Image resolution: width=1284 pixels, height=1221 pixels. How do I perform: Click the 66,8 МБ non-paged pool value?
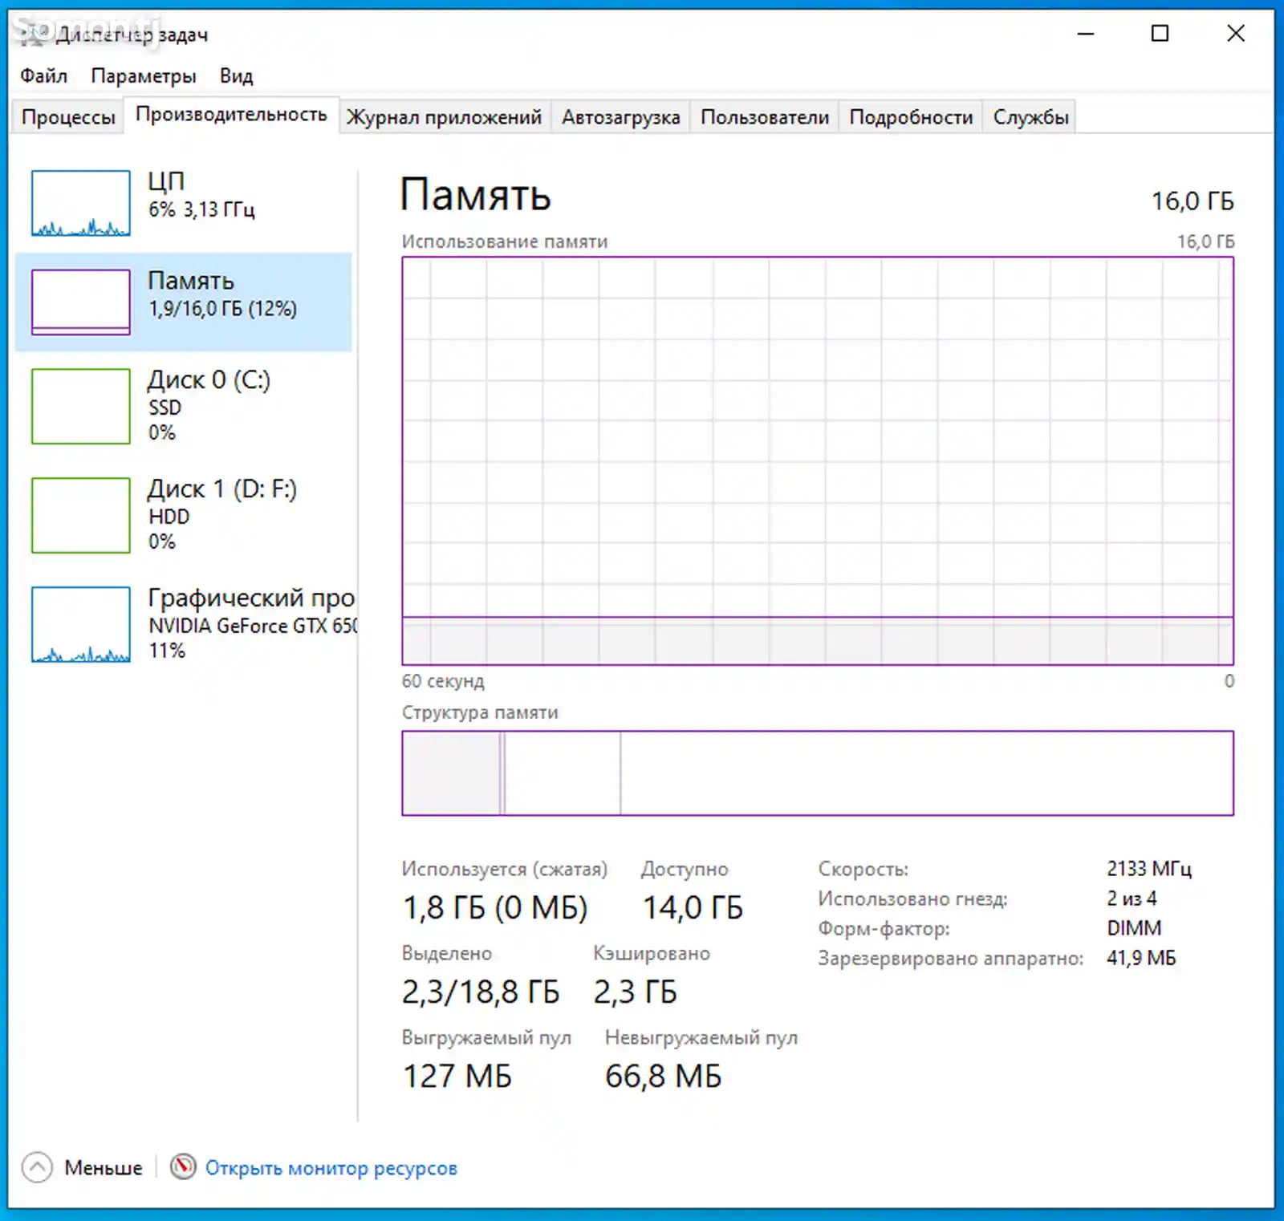(664, 1077)
